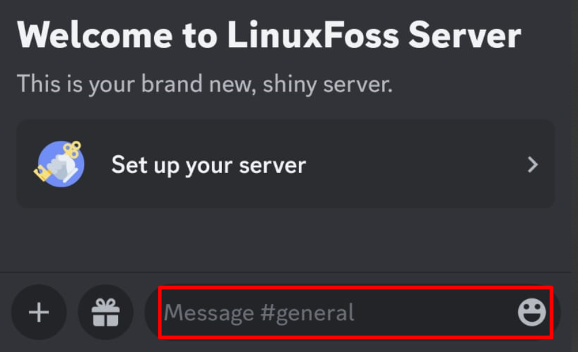Screen dimensions: 578x352
Task: Click the gift Nitro icon
Action: (105, 312)
